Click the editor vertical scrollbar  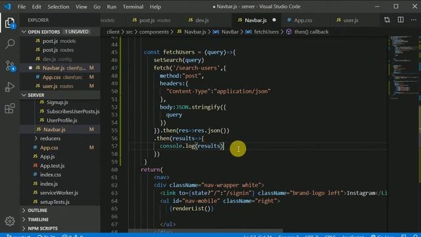click(x=419, y=134)
